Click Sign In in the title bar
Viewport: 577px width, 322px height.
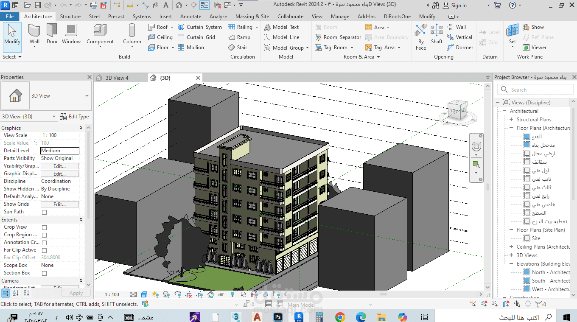tap(454, 6)
